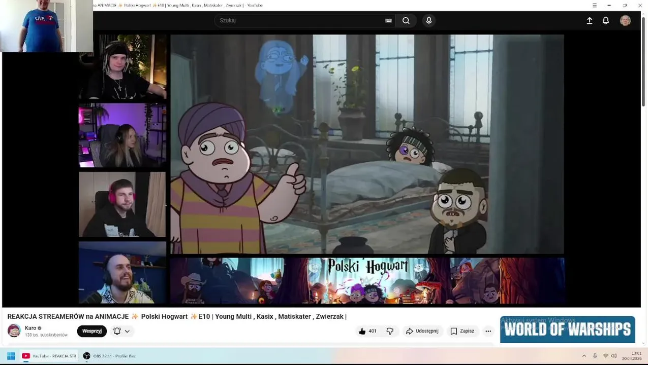Open the on-screen keyboard in search box
The image size is (648, 365).
[389, 21]
